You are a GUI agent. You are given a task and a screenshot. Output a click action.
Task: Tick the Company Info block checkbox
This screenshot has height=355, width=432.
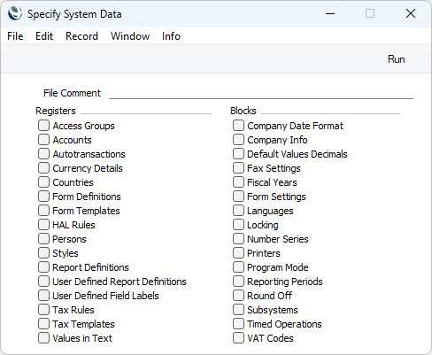point(238,140)
